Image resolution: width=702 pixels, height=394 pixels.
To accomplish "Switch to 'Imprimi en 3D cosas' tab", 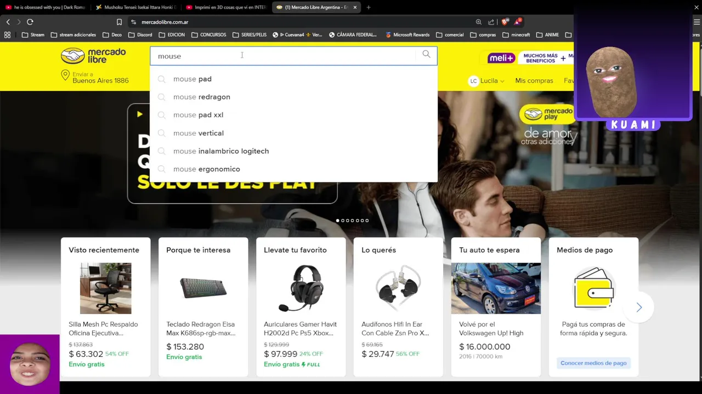I will pyautogui.click(x=226, y=7).
